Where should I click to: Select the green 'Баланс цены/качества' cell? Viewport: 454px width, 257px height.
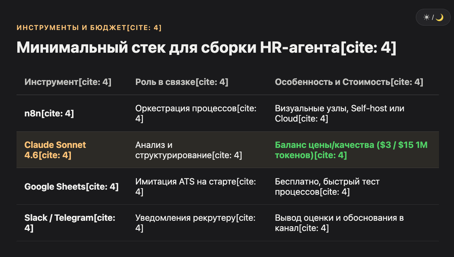tap(353, 150)
